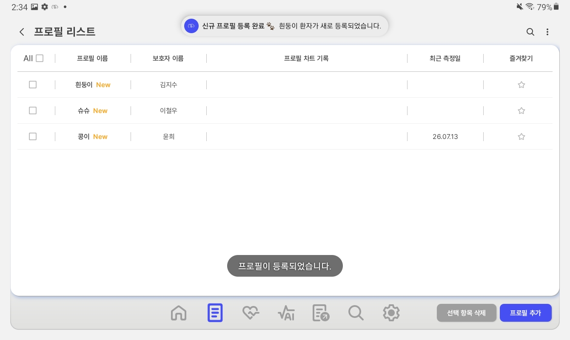Tap the settings gear in status bar

tap(45, 7)
